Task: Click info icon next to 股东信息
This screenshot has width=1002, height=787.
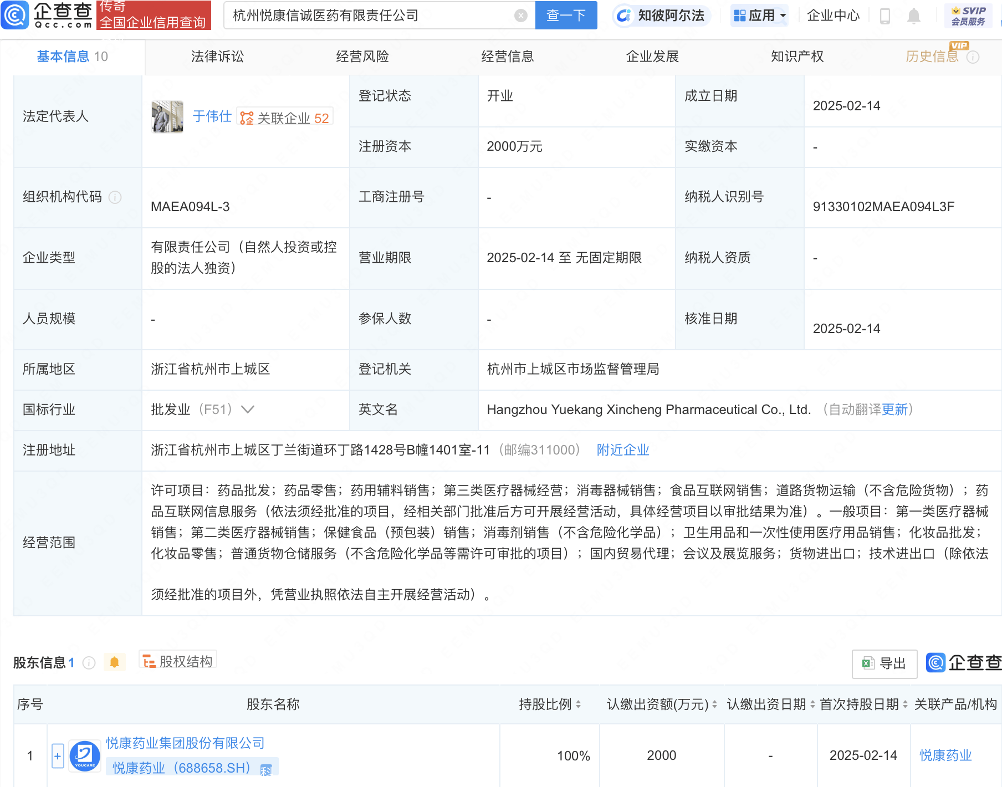Action: point(89,663)
